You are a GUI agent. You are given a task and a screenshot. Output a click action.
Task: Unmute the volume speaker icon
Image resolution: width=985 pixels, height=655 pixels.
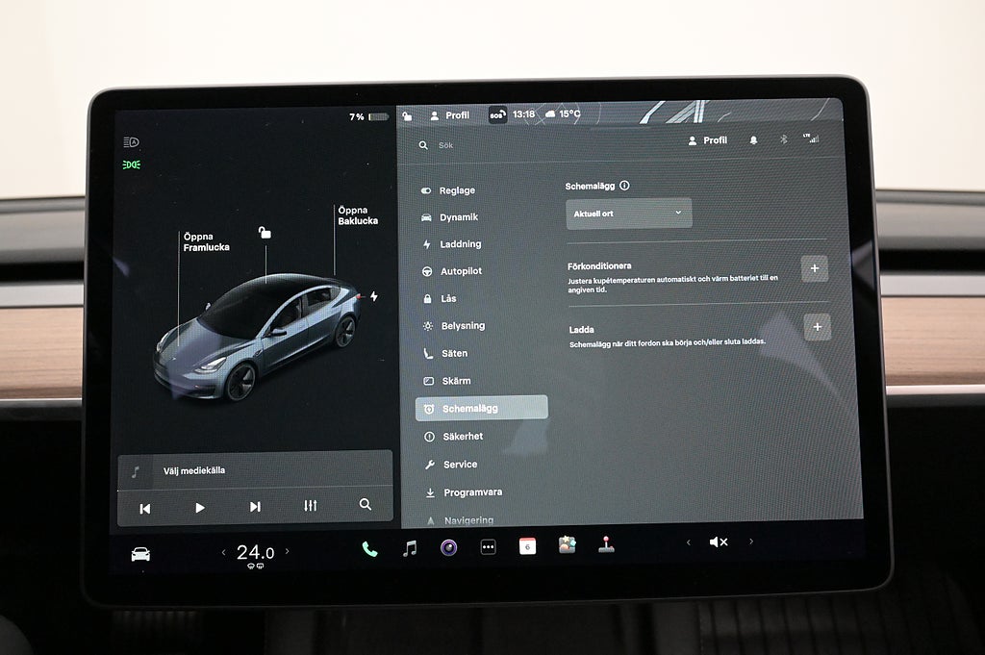[x=719, y=542]
